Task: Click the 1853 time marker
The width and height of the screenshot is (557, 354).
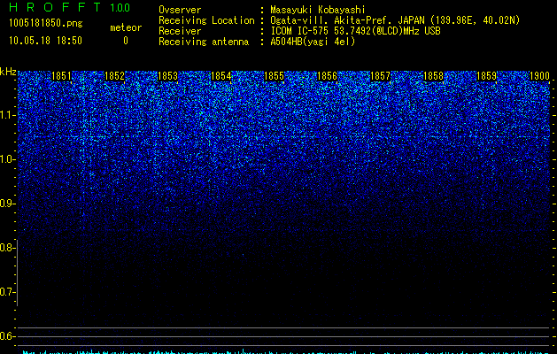Action: tap(167, 76)
